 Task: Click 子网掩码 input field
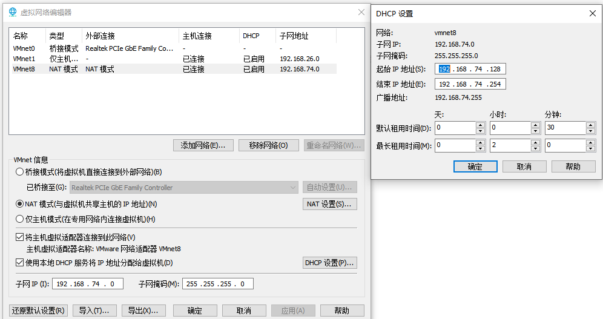218,284
